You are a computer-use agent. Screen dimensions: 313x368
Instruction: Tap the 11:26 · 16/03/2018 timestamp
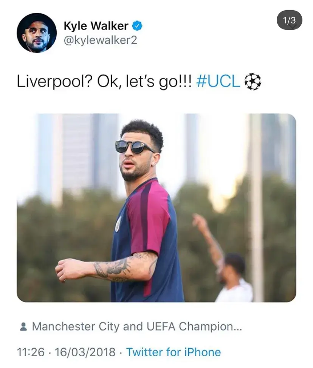pyautogui.click(x=66, y=352)
